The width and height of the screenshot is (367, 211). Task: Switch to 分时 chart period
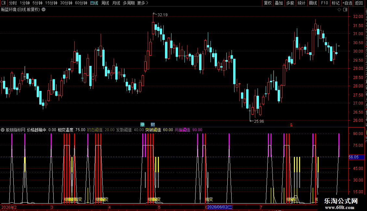13,3
